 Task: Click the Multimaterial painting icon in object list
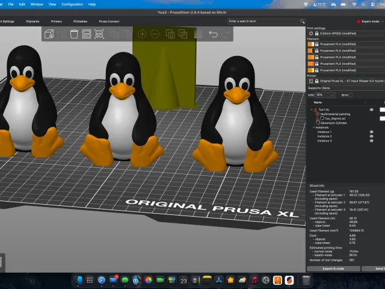click(318, 114)
